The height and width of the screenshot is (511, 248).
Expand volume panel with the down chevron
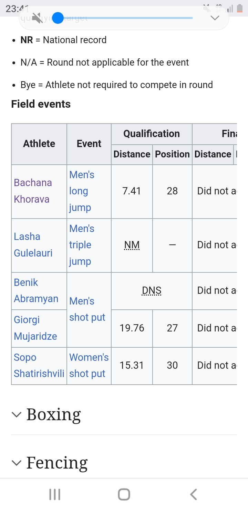click(x=215, y=18)
